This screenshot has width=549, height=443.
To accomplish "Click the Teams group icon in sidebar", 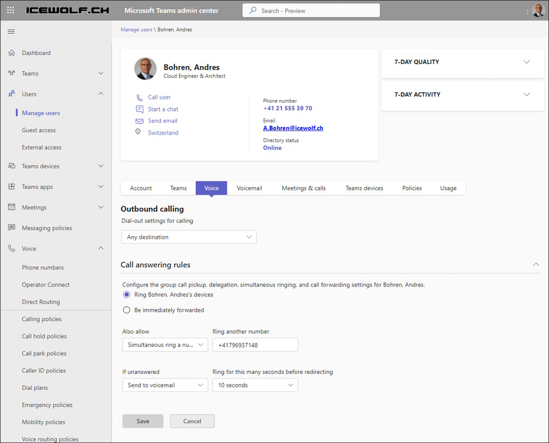I will [12, 73].
